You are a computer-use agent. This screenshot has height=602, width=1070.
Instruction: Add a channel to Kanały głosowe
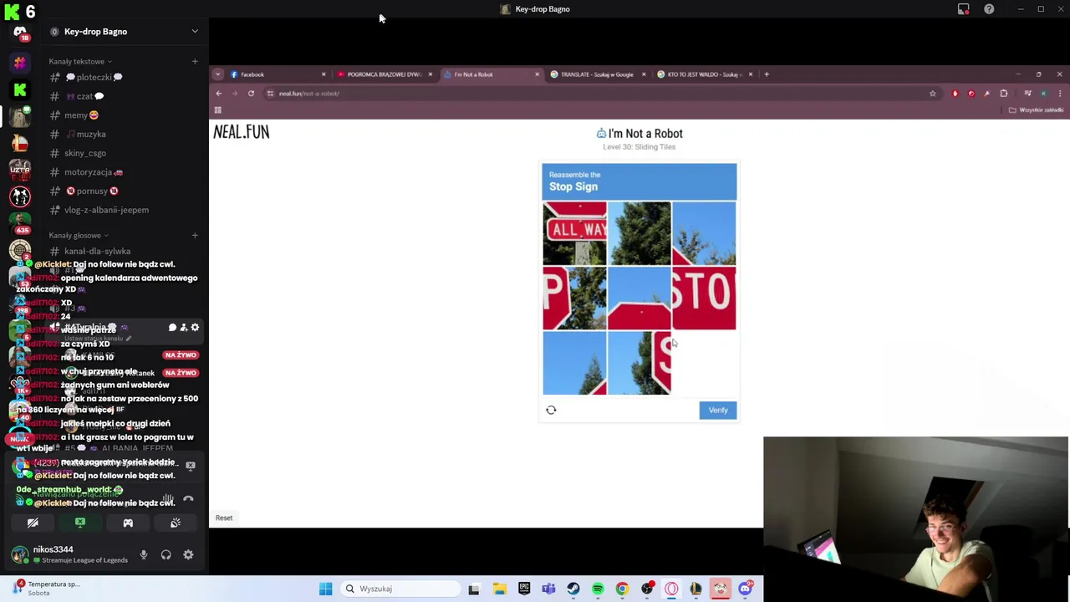tap(195, 235)
